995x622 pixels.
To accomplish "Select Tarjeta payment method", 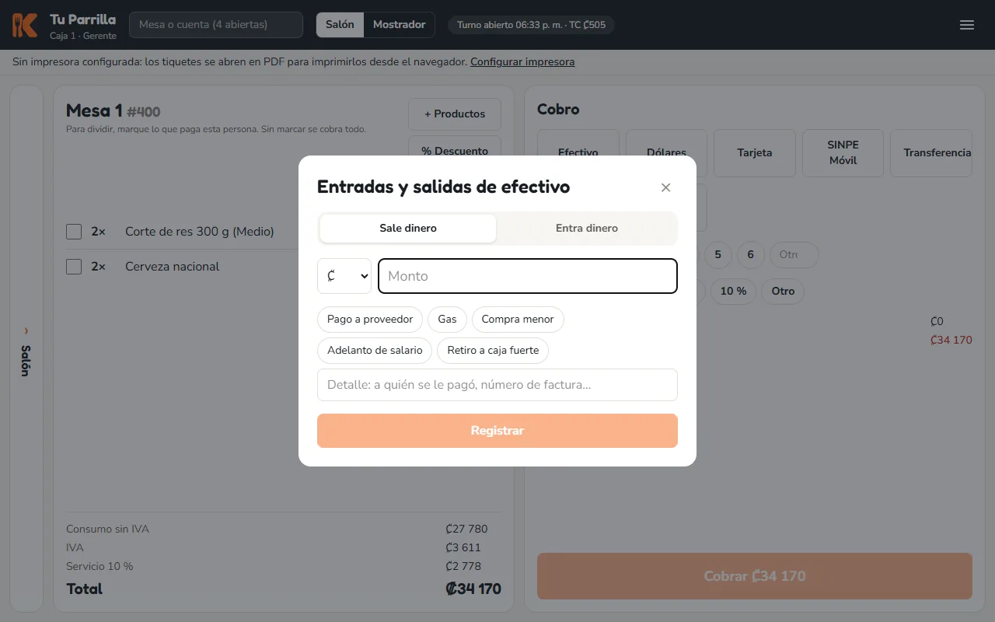I will tap(755, 153).
